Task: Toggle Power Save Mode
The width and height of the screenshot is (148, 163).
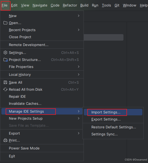Action: click(x=42, y=148)
